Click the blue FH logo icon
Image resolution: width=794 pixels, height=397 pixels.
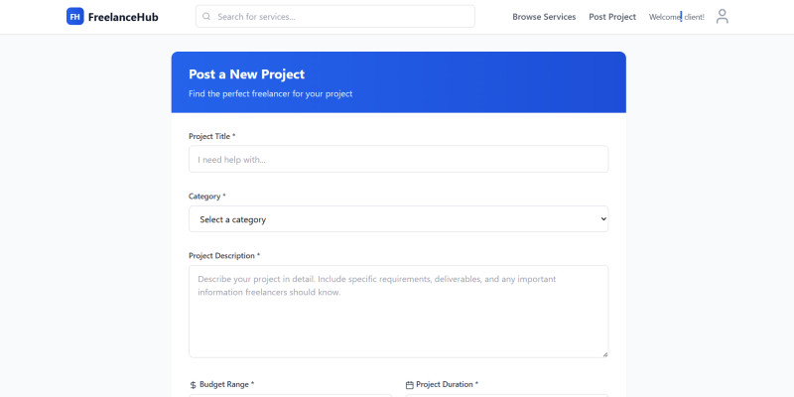coord(74,17)
